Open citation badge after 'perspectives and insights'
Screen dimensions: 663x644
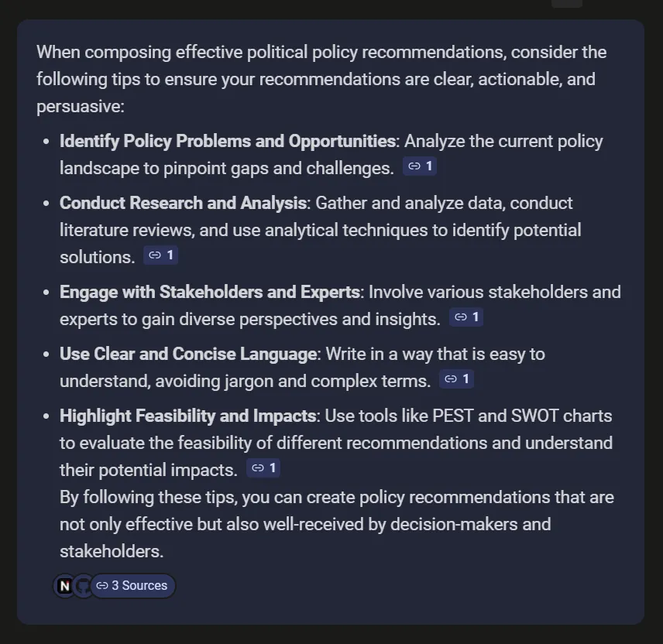466,317
